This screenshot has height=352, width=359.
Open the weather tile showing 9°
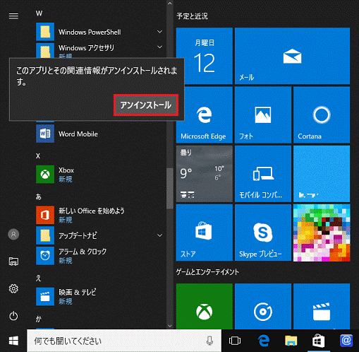(205, 174)
